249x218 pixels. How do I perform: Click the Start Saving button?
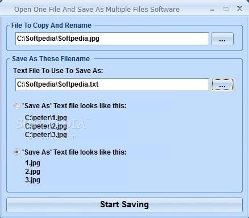coord(125,204)
